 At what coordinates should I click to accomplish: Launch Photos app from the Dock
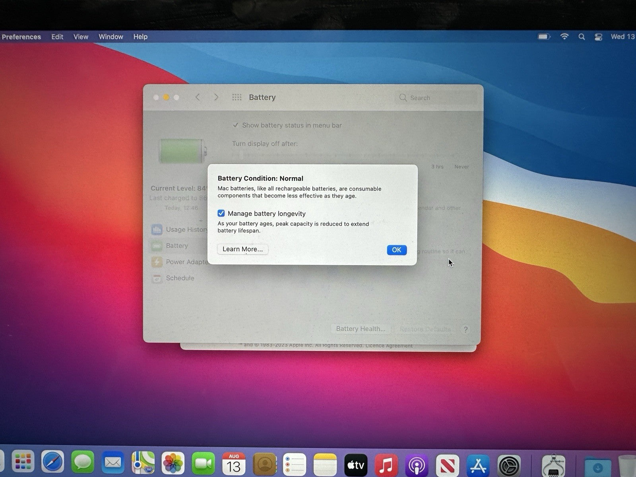pyautogui.click(x=173, y=463)
